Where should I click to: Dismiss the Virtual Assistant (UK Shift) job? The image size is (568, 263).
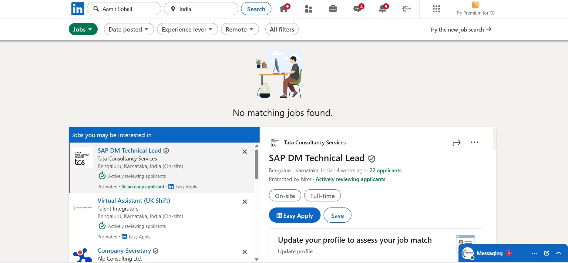pos(245,202)
